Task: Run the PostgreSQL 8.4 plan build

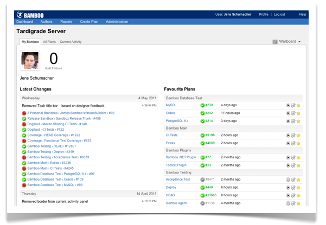Action: point(288,121)
